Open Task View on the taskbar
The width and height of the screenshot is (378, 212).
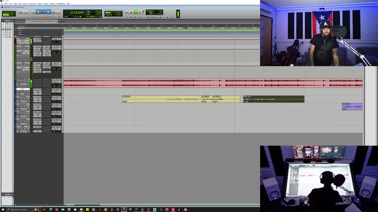click(44, 210)
